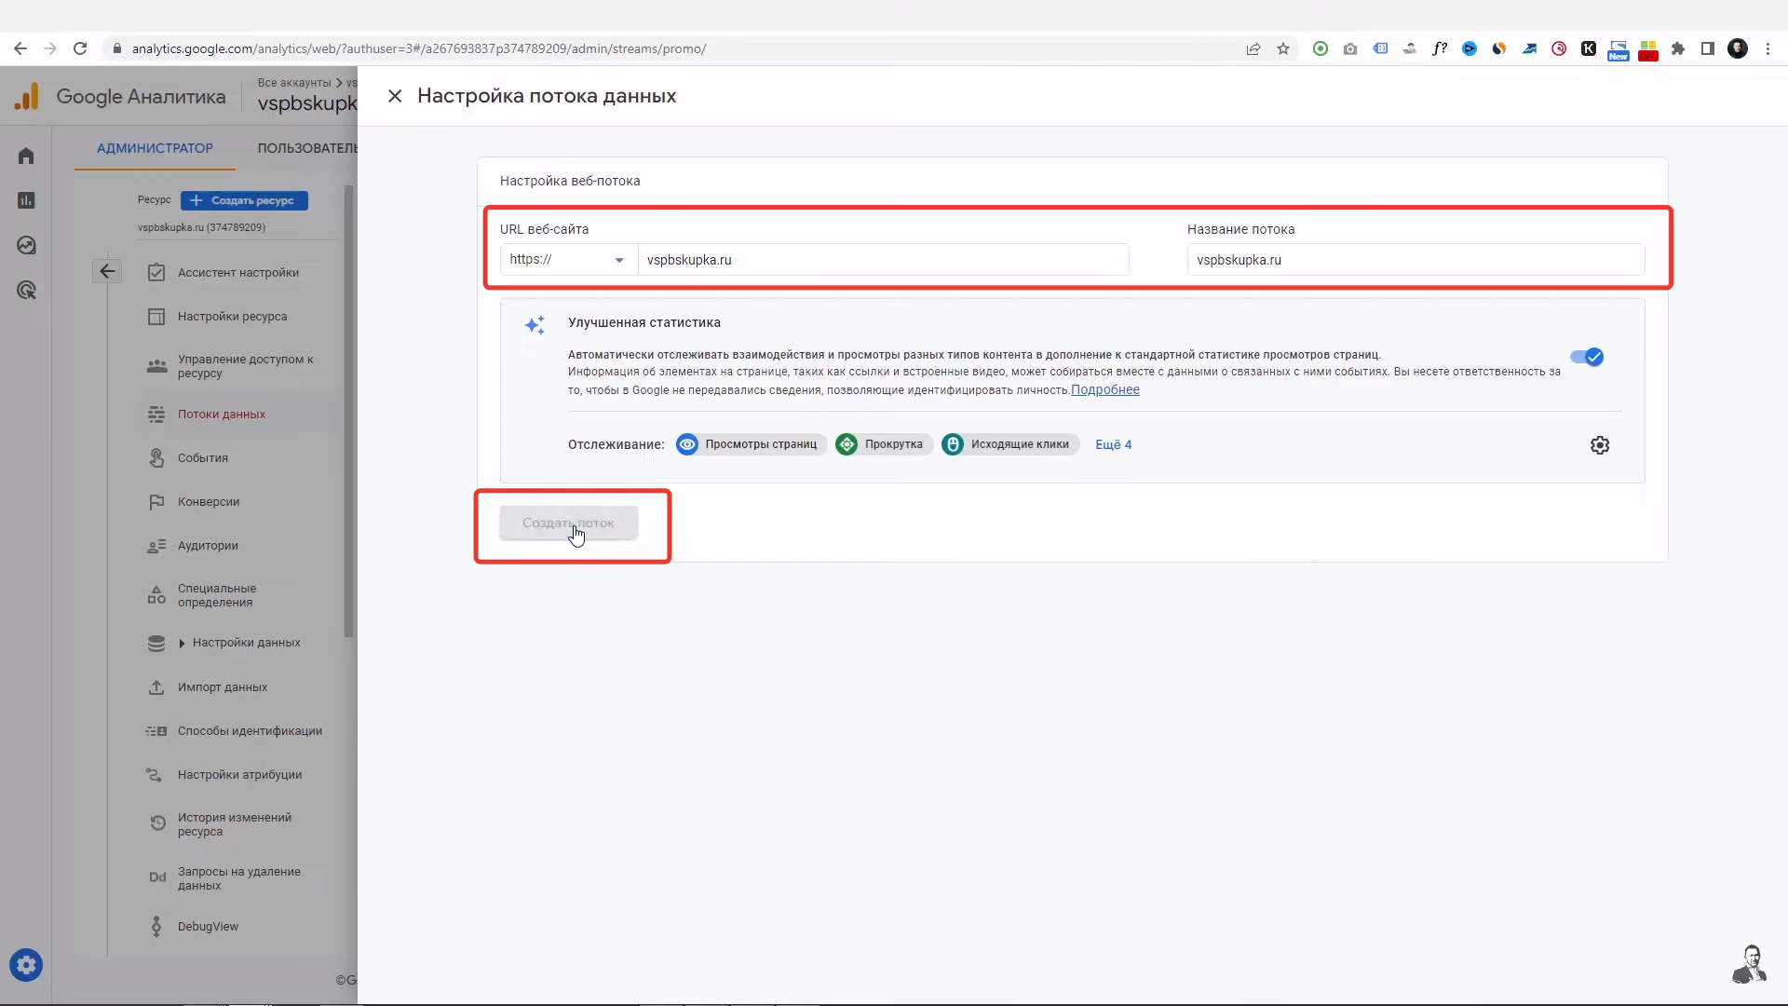
Task: Click the Просмотры страниц chip
Action: point(751,444)
